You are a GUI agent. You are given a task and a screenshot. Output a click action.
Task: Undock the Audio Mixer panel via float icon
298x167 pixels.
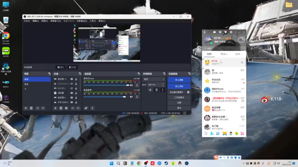[139, 73]
